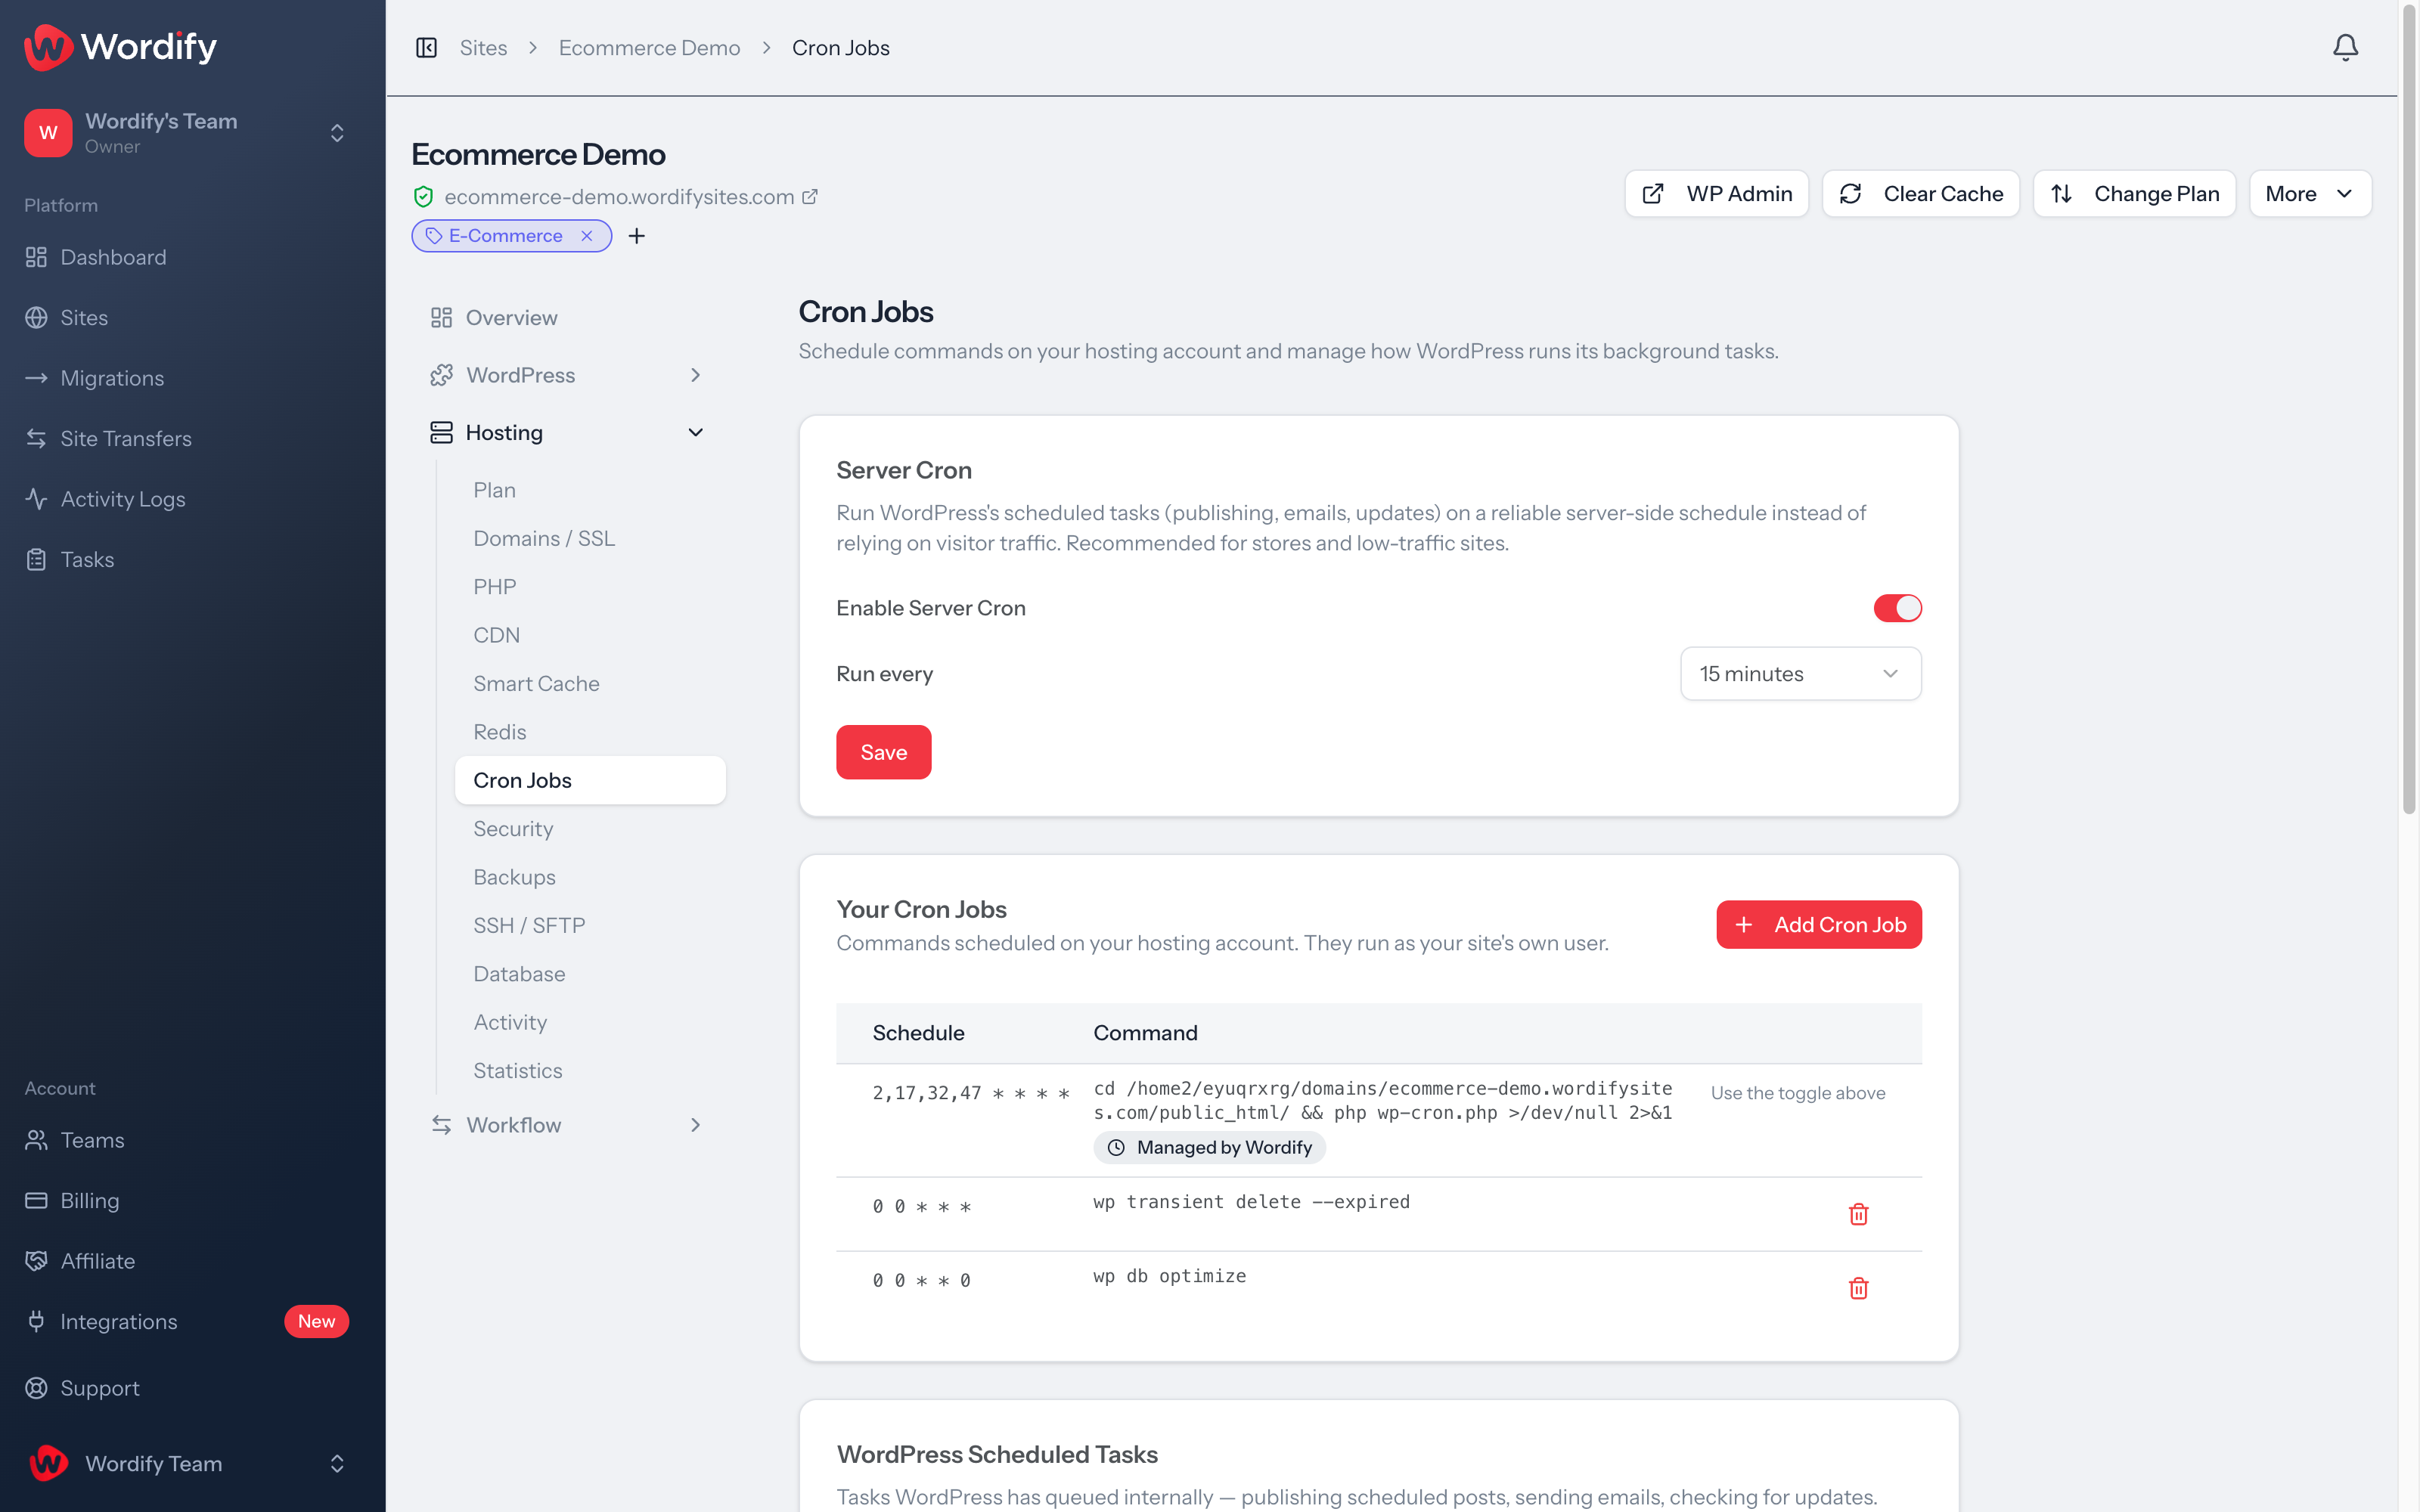
Task: Open site URL external link icon
Action: click(810, 197)
